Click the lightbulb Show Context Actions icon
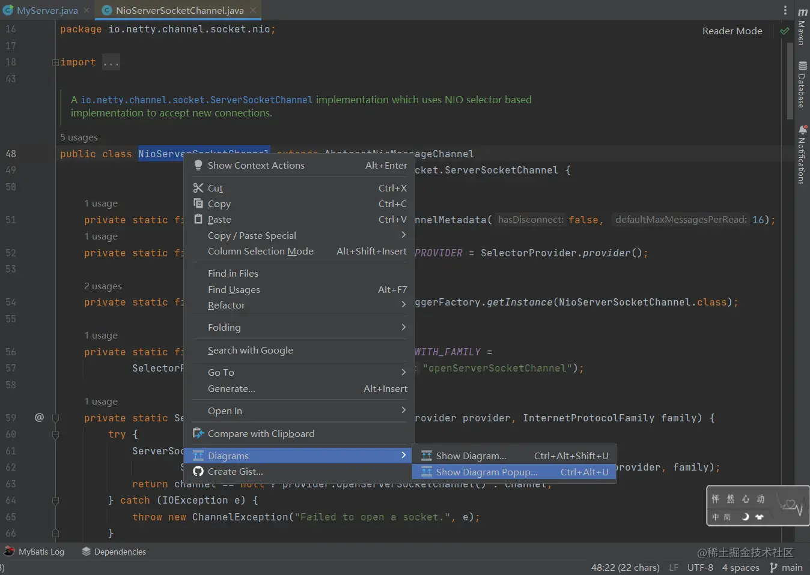This screenshot has width=810, height=575. tap(198, 165)
